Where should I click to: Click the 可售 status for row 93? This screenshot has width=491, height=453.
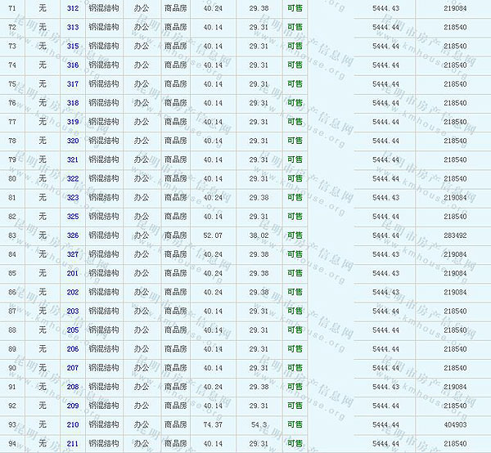point(295,425)
